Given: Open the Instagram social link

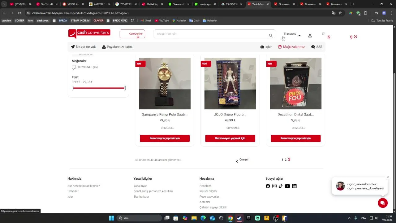Looking at the screenshot, I should (x=274, y=186).
